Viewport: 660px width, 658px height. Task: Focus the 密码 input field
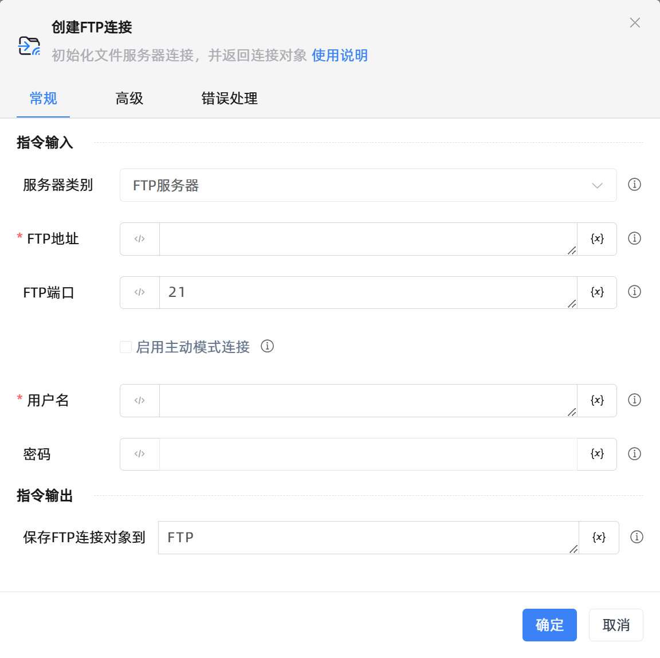[368, 455]
